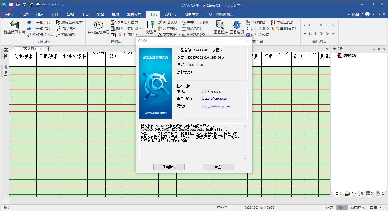Click 插入视频 tool
Image resolution: width=388 pixels, height=211 pixels.
(x=192, y=28)
